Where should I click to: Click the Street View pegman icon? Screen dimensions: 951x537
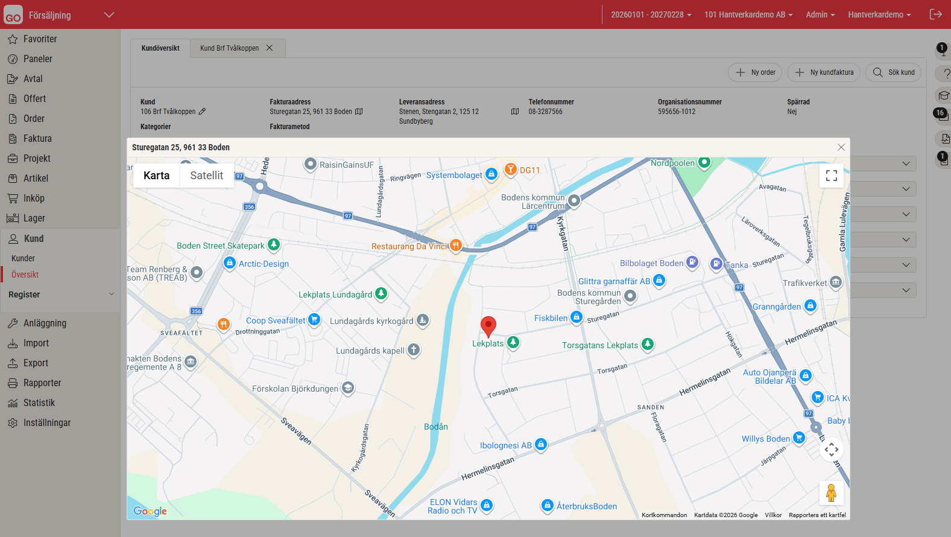832,493
